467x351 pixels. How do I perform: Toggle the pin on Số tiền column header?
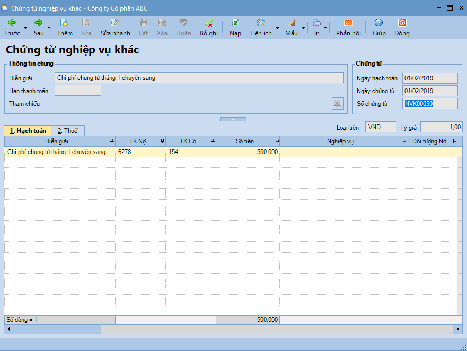coord(276,141)
